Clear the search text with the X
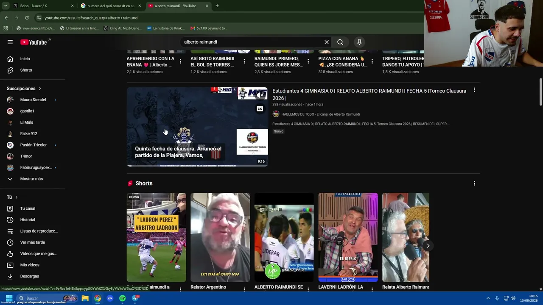 pos(327,42)
